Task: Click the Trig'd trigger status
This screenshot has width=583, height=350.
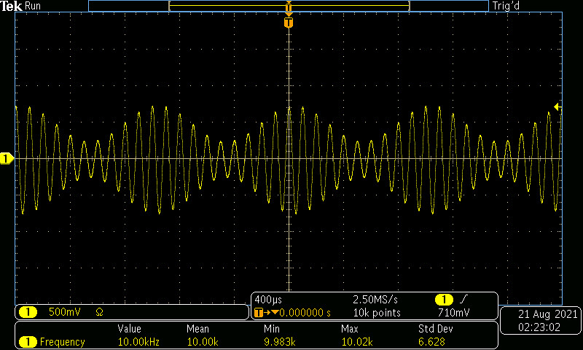Action: click(506, 6)
